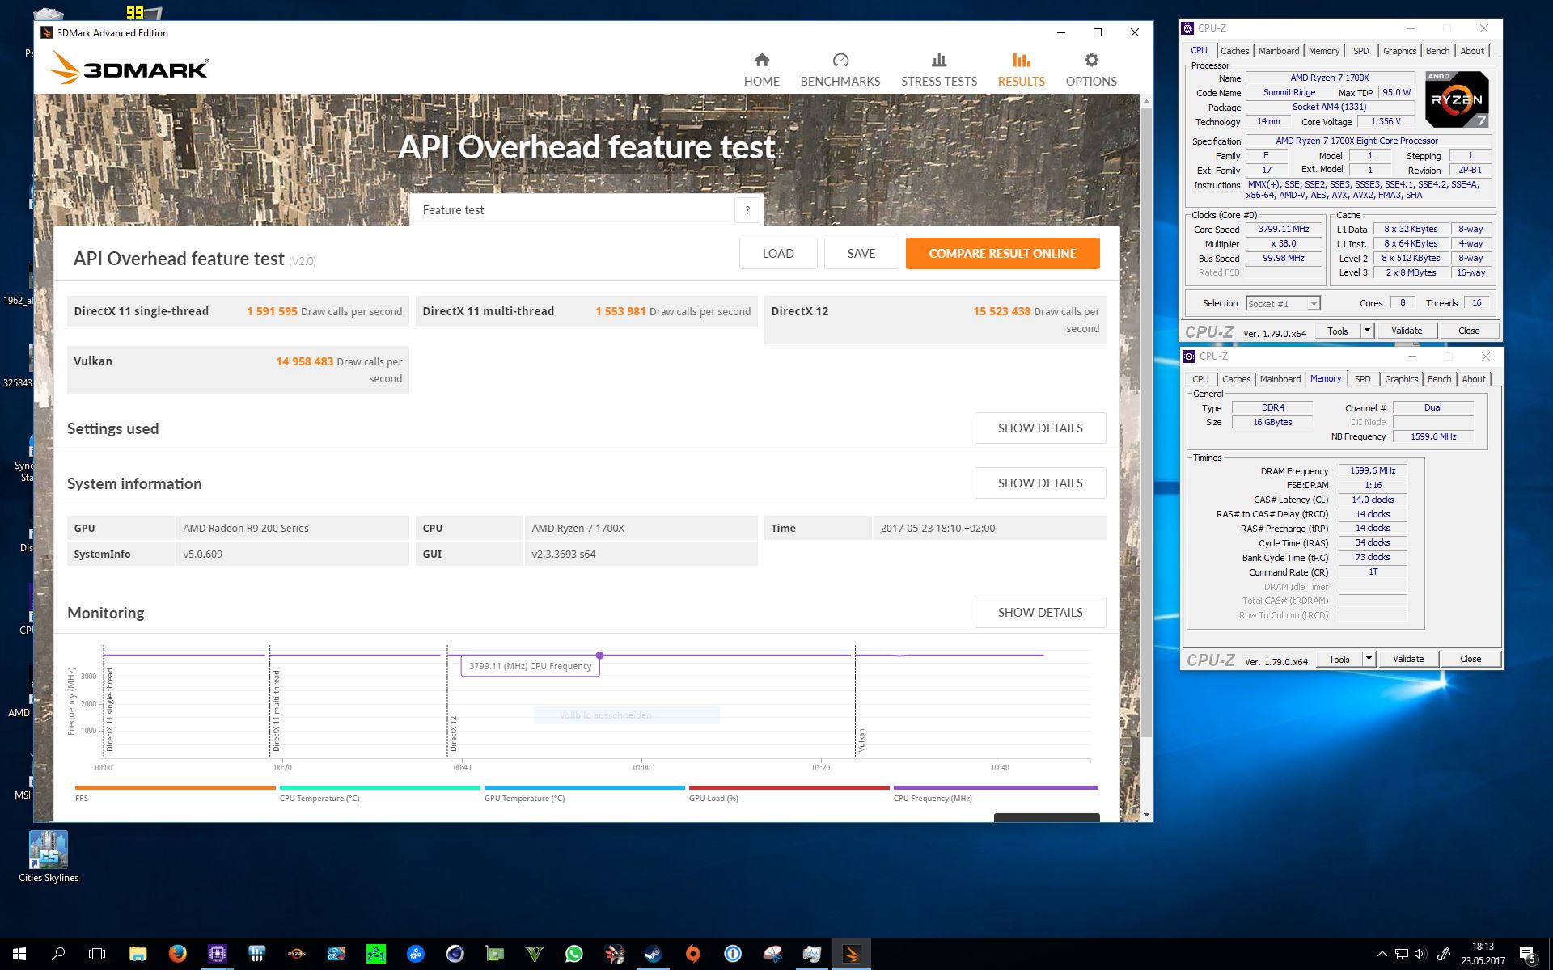Open the SPD tab in the lower CPU-Z window
This screenshot has width=1553, height=970.
(1362, 379)
